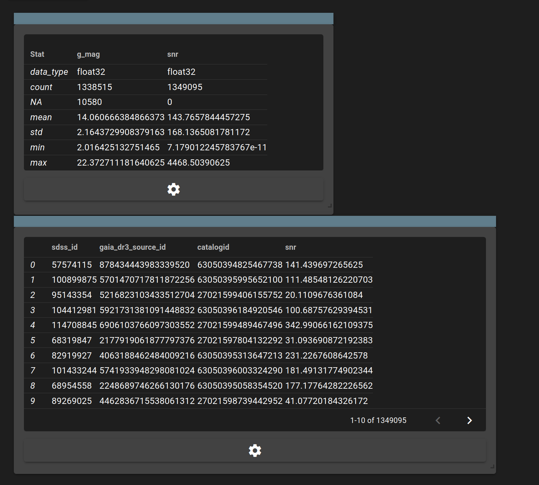Click g_mag std value 2.1643729908379163

(121, 132)
